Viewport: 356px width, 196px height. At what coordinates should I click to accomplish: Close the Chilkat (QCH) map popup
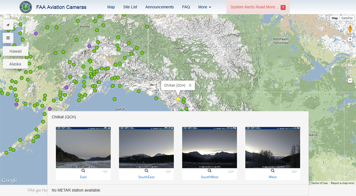click(190, 85)
